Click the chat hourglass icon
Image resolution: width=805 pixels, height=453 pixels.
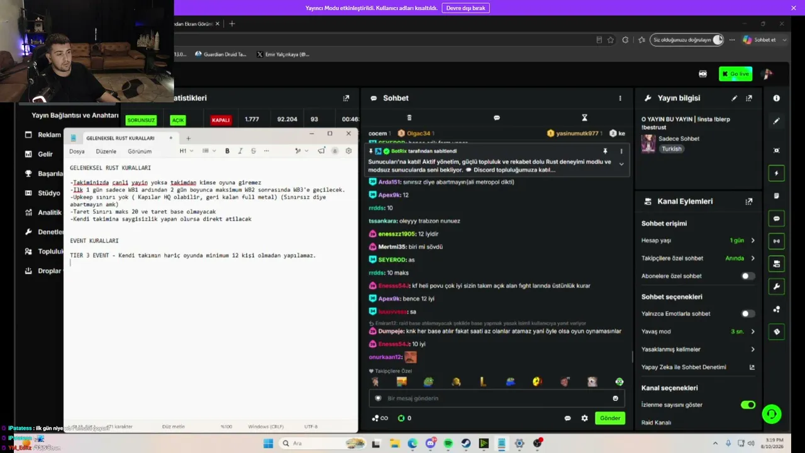584,118
